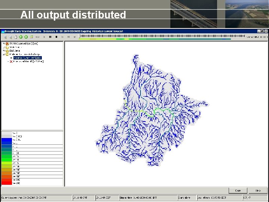The image size is (269, 202).
Task: Click the bottom red legend swatch
Action: tap(7, 183)
